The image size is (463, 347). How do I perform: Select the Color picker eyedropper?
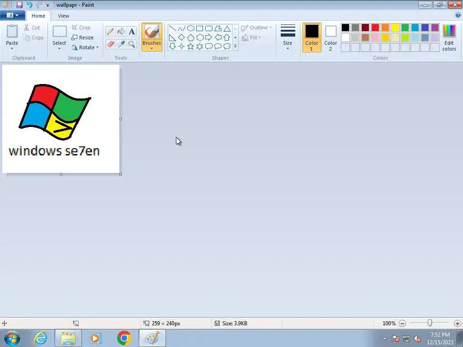coord(121,44)
